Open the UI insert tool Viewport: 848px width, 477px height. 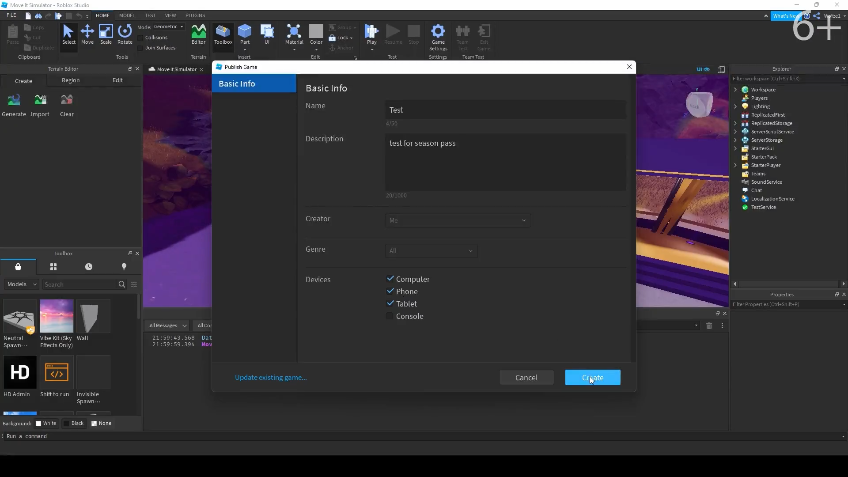[267, 35]
